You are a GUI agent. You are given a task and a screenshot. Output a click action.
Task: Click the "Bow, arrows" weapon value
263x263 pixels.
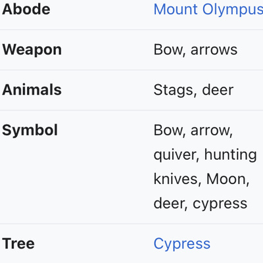195,50
